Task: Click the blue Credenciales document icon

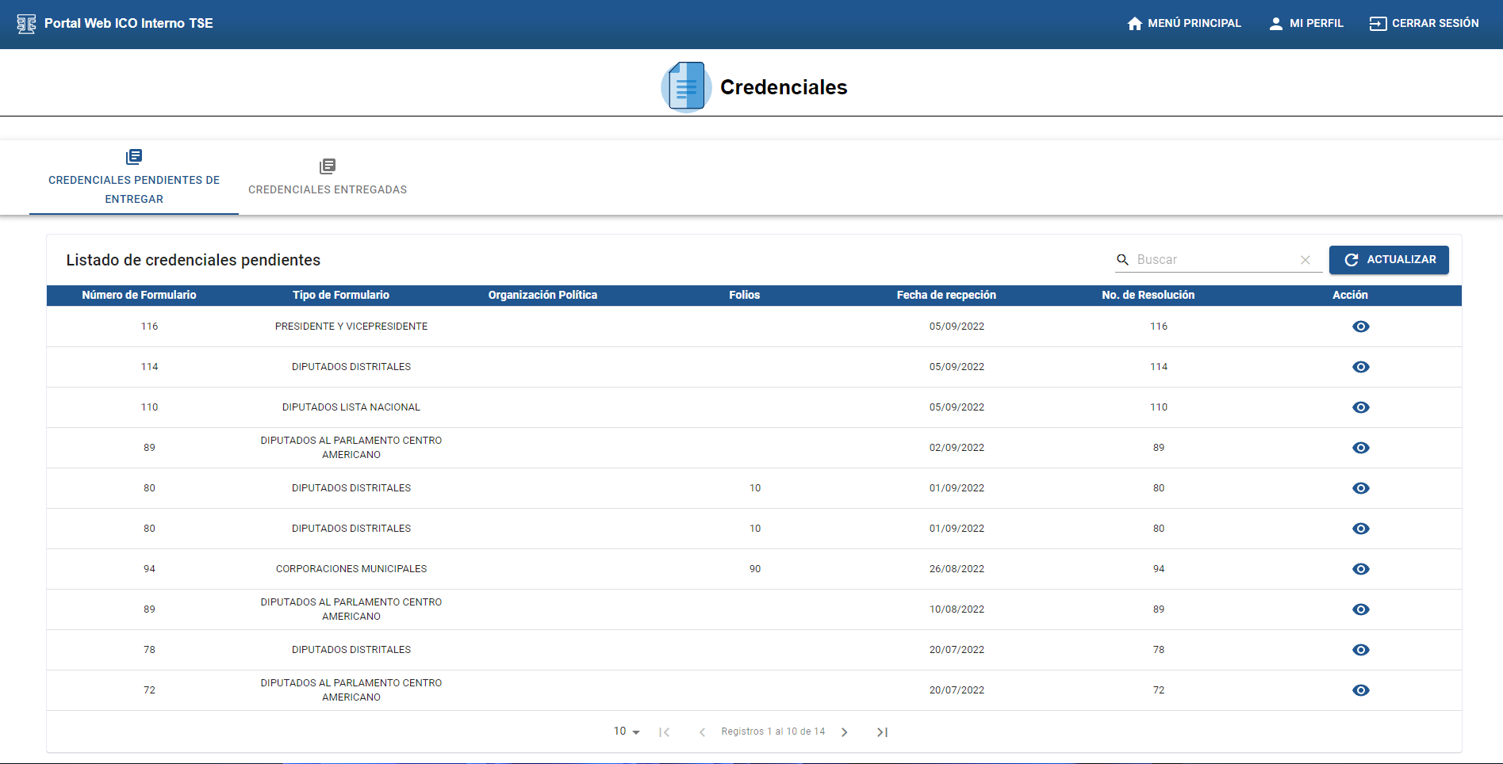Action: [686, 87]
